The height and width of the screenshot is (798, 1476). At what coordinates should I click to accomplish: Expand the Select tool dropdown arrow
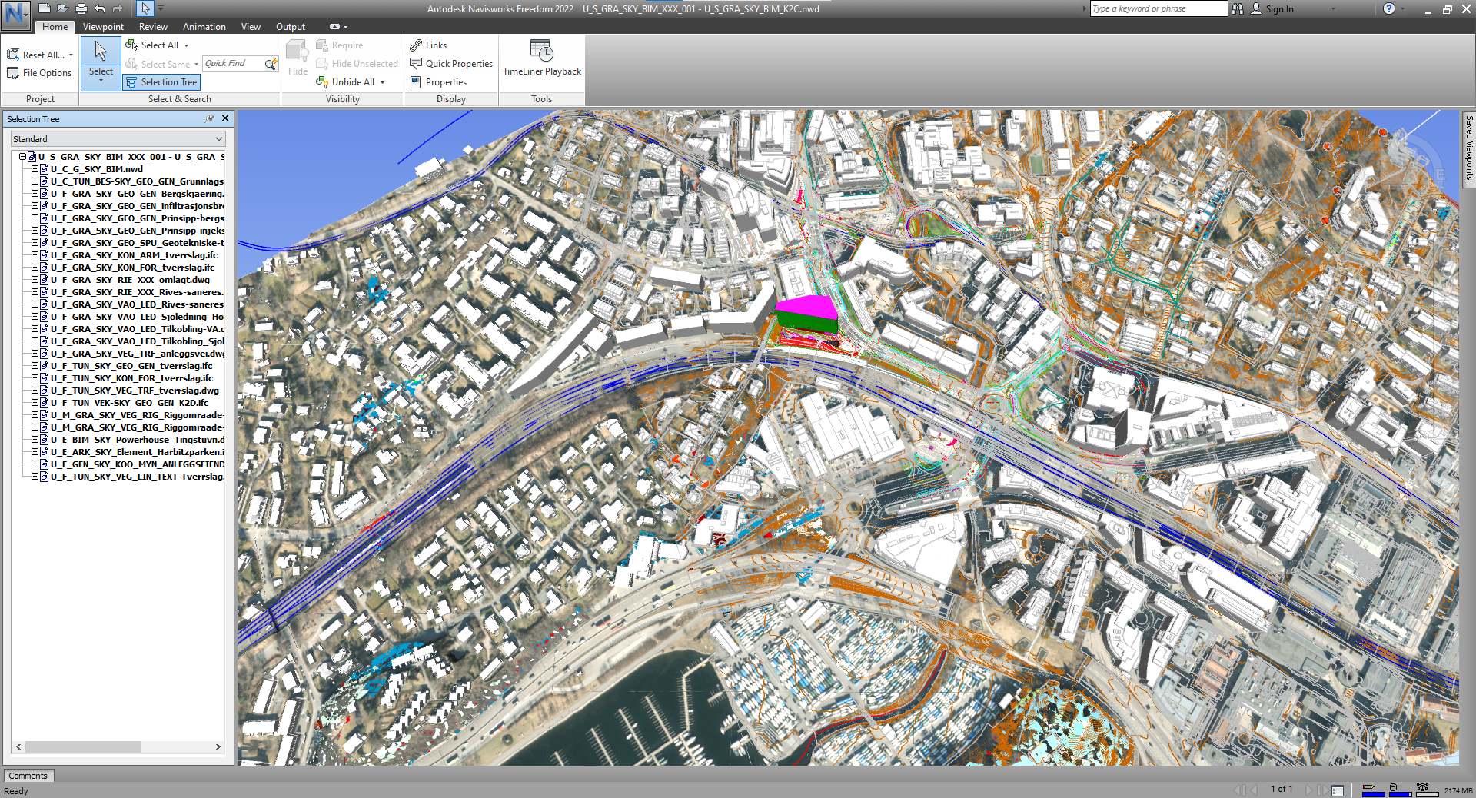(101, 80)
